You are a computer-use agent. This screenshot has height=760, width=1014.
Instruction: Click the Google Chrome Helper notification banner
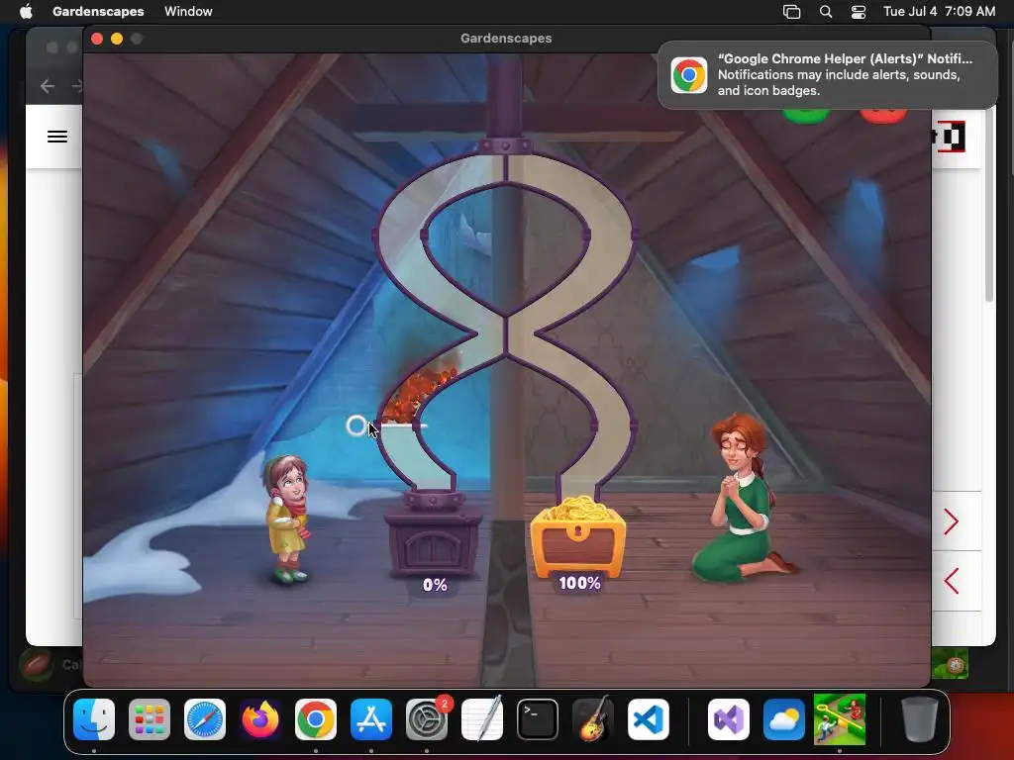point(828,75)
